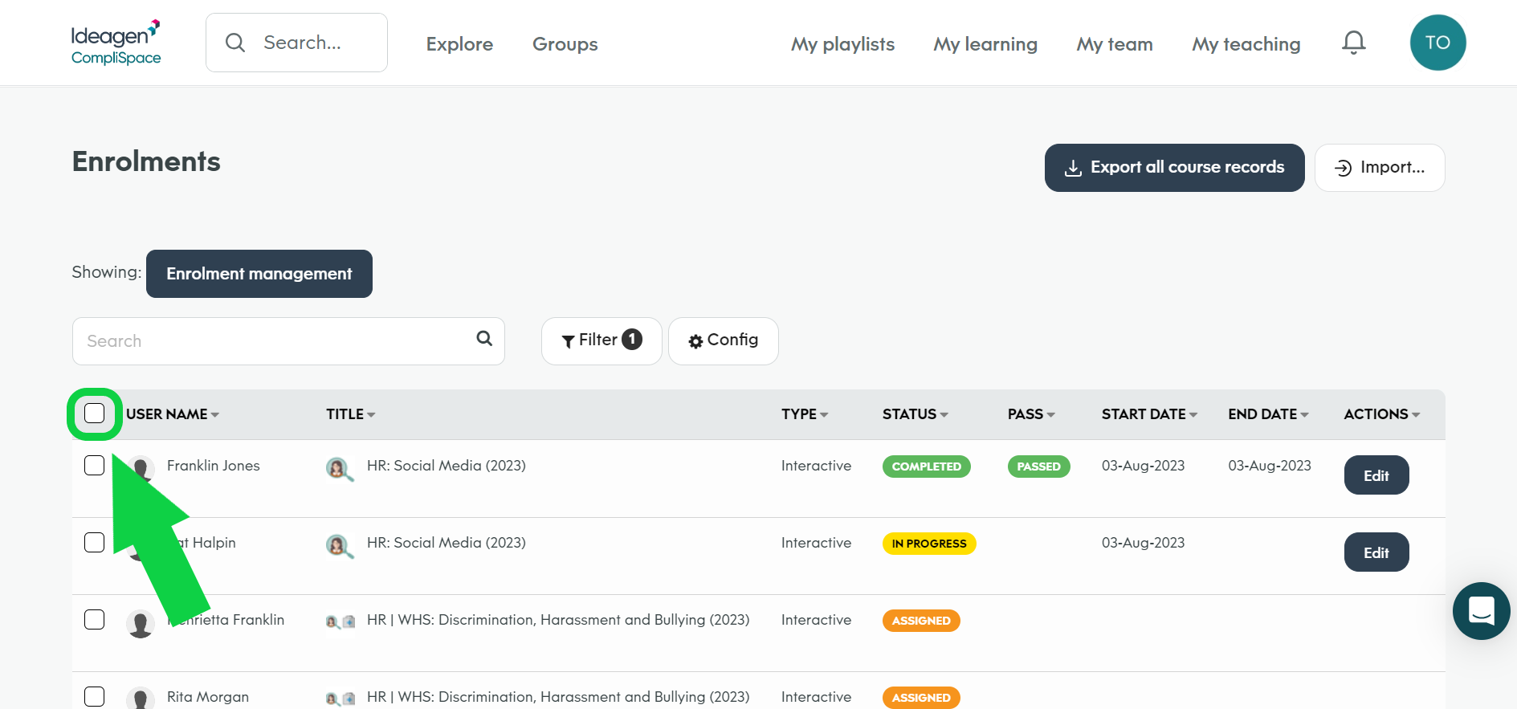The height and width of the screenshot is (709, 1517).
Task: Open the Config settings
Action: pyautogui.click(x=724, y=340)
